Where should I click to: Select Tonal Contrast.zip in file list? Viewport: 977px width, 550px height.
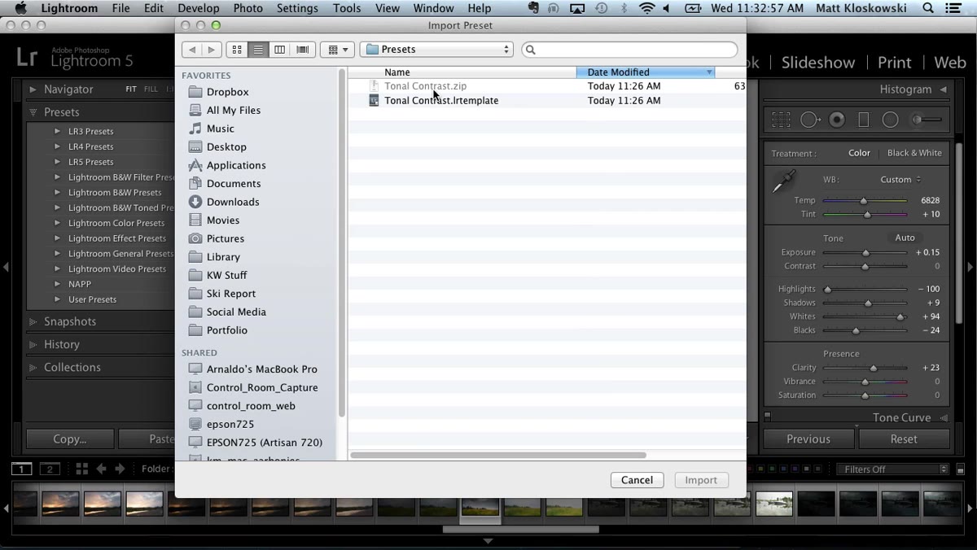(425, 86)
